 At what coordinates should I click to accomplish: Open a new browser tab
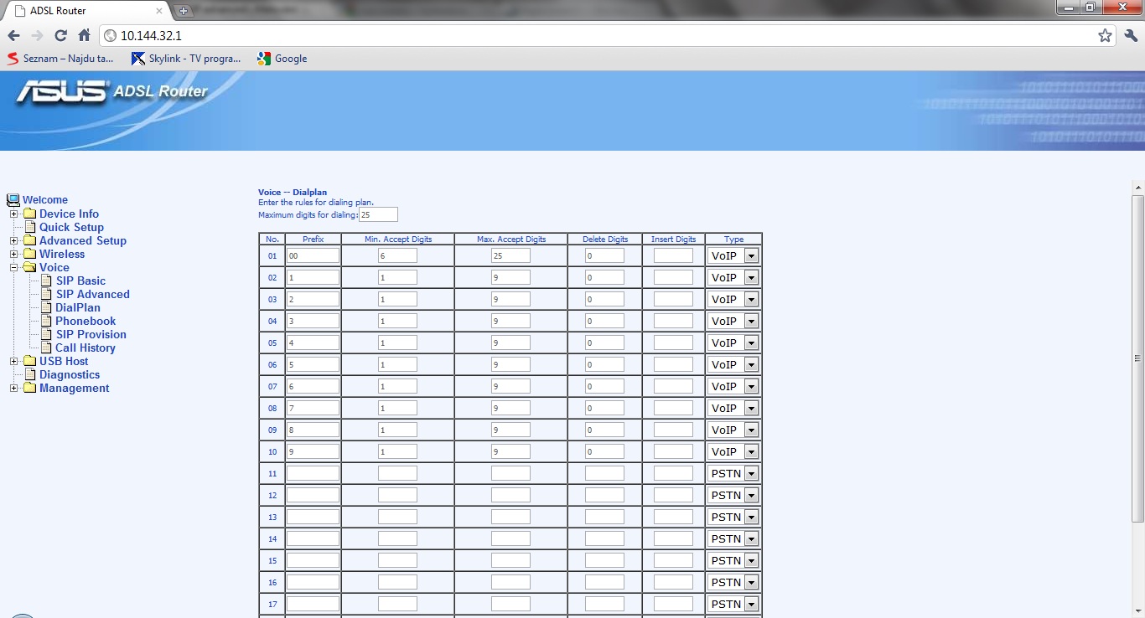click(x=184, y=11)
